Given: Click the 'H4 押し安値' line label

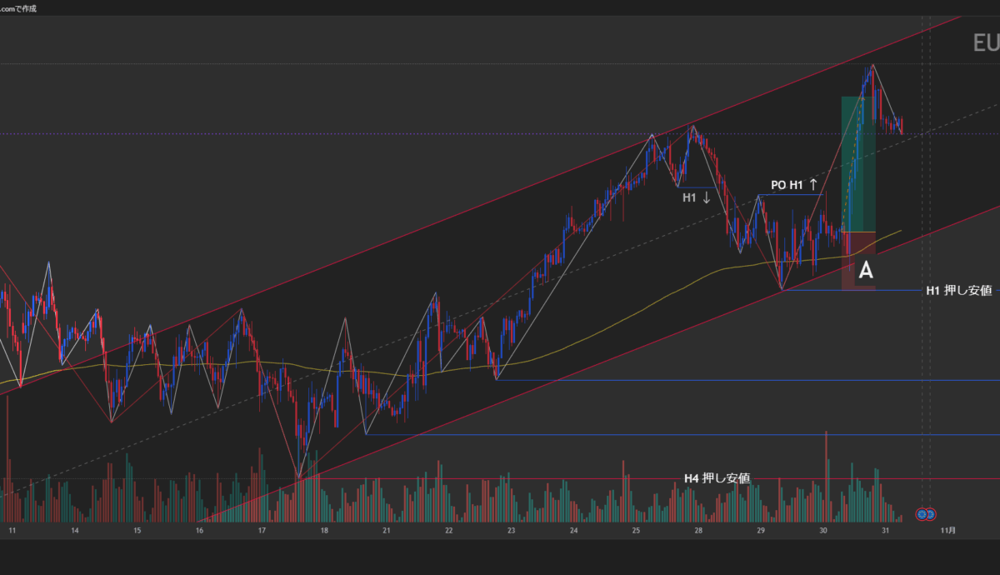Looking at the screenshot, I should click(x=717, y=478).
